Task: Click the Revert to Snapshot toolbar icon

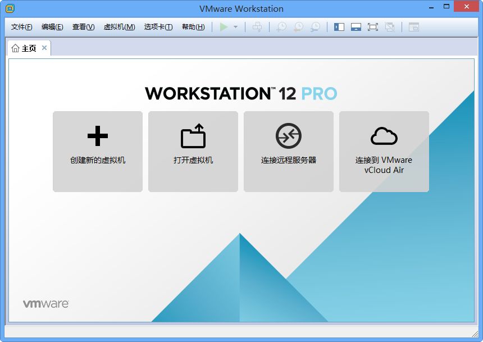Action: [x=298, y=27]
